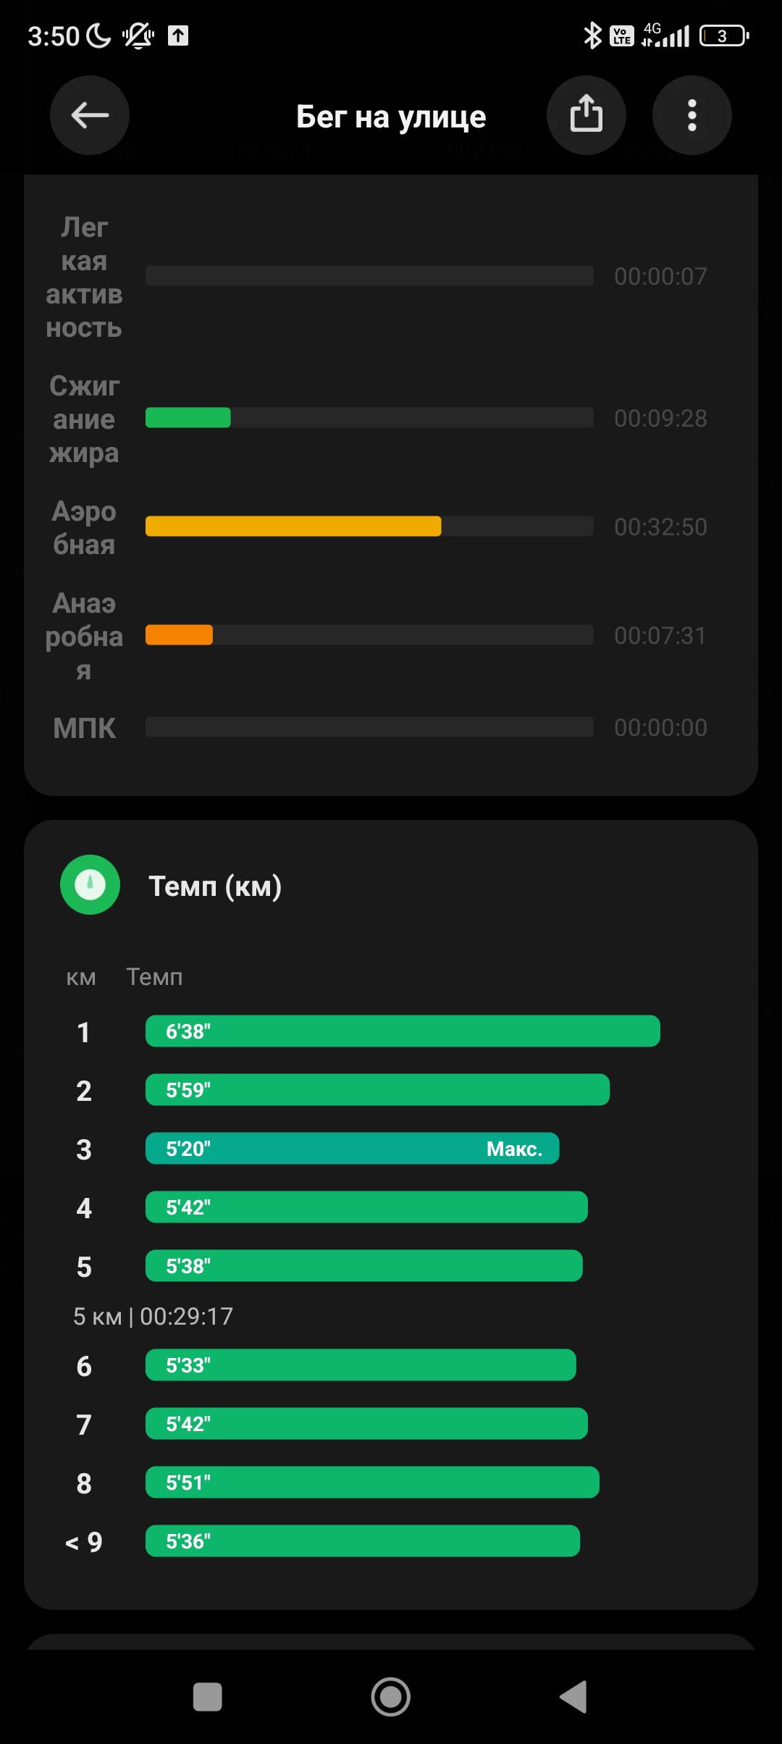Select the last kilometer 5'36" bar

363,1541
